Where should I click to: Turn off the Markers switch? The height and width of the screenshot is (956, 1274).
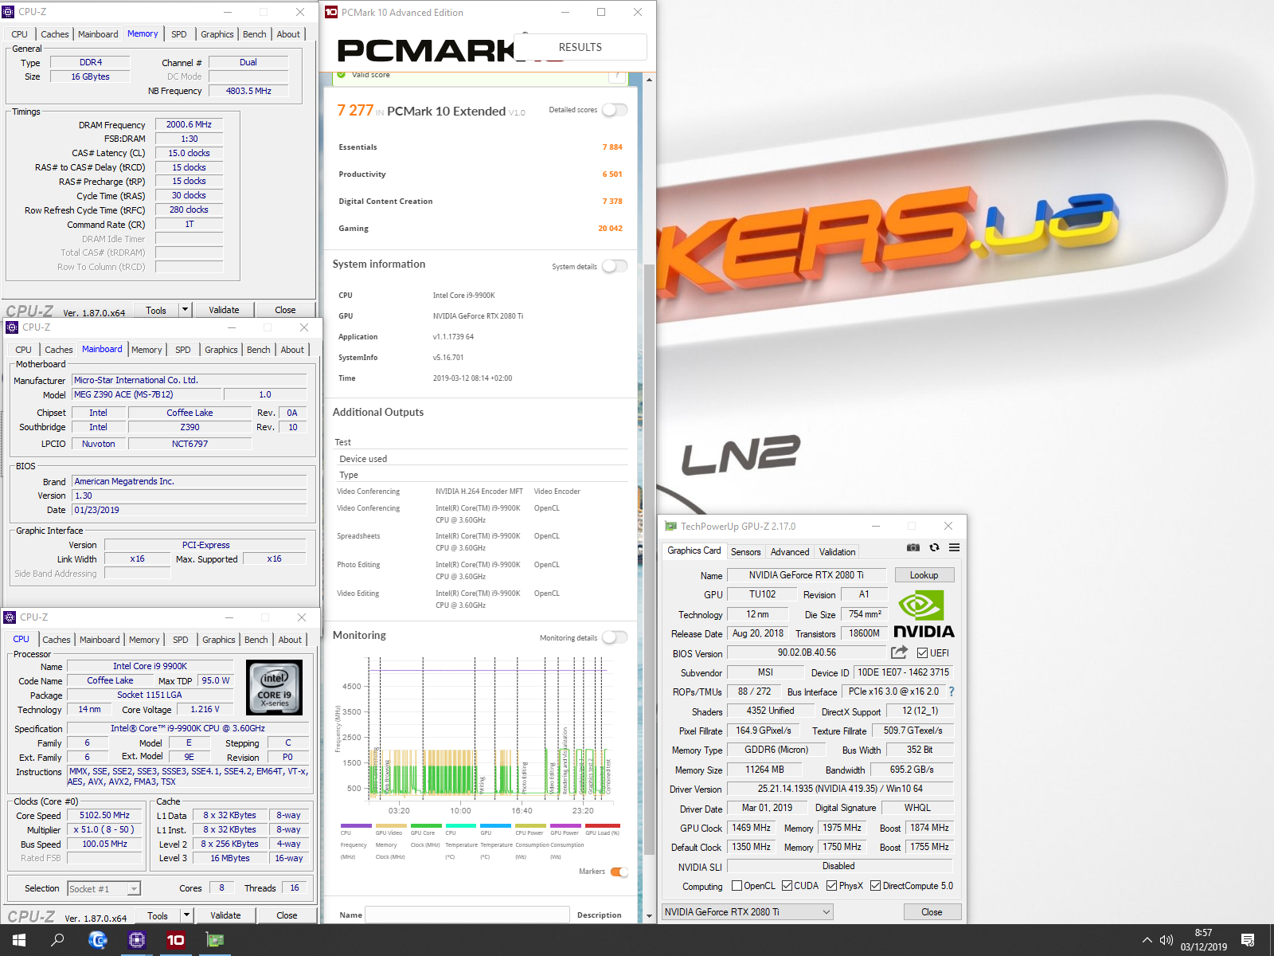[x=619, y=872]
